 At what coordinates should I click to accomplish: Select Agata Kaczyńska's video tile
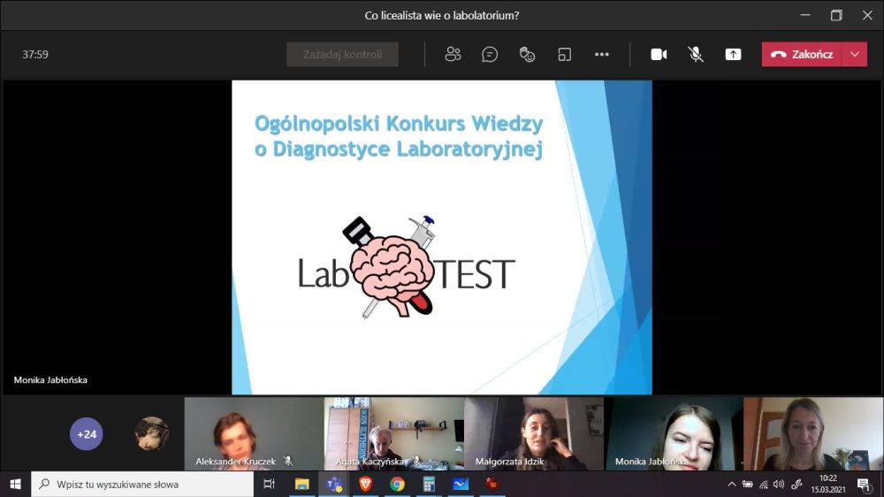click(x=393, y=433)
